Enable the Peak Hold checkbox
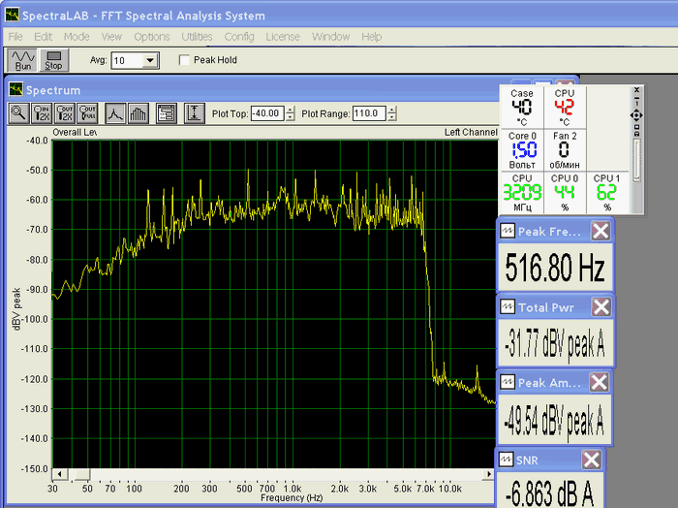This screenshot has width=678, height=508. click(186, 60)
